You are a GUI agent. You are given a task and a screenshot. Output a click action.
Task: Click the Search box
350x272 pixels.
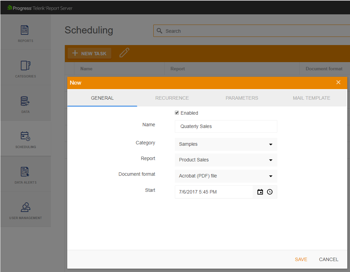252,31
